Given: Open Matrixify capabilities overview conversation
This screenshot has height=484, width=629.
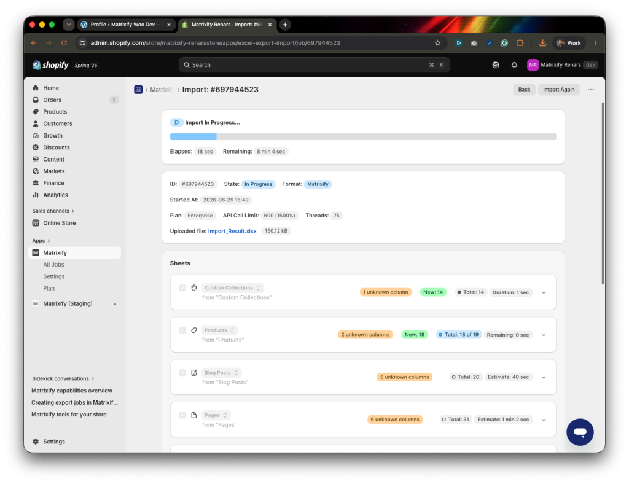Looking at the screenshot, I should [x=72, y=391].
